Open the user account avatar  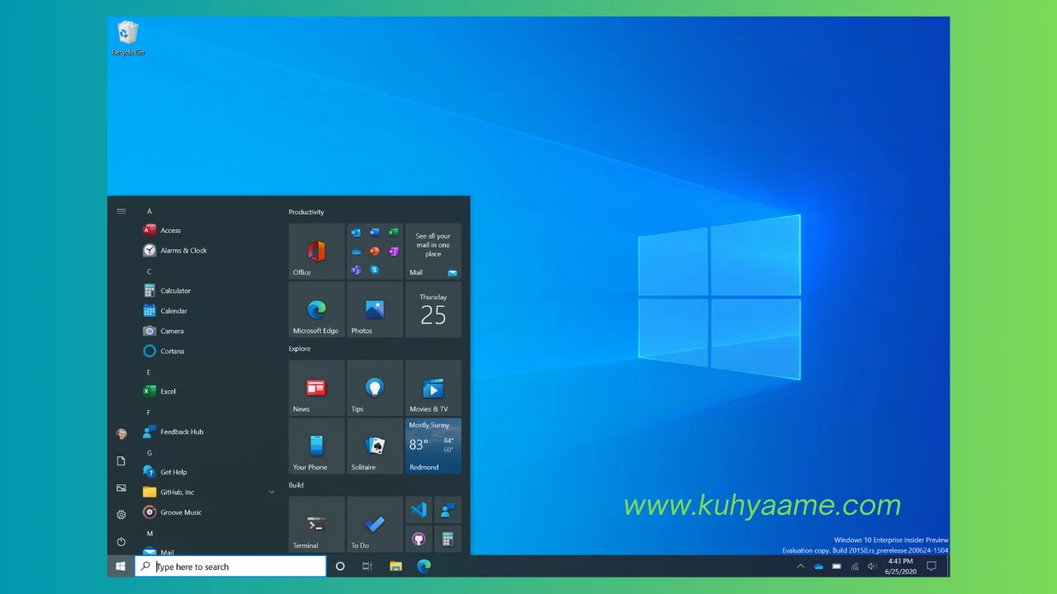point(121,434)
